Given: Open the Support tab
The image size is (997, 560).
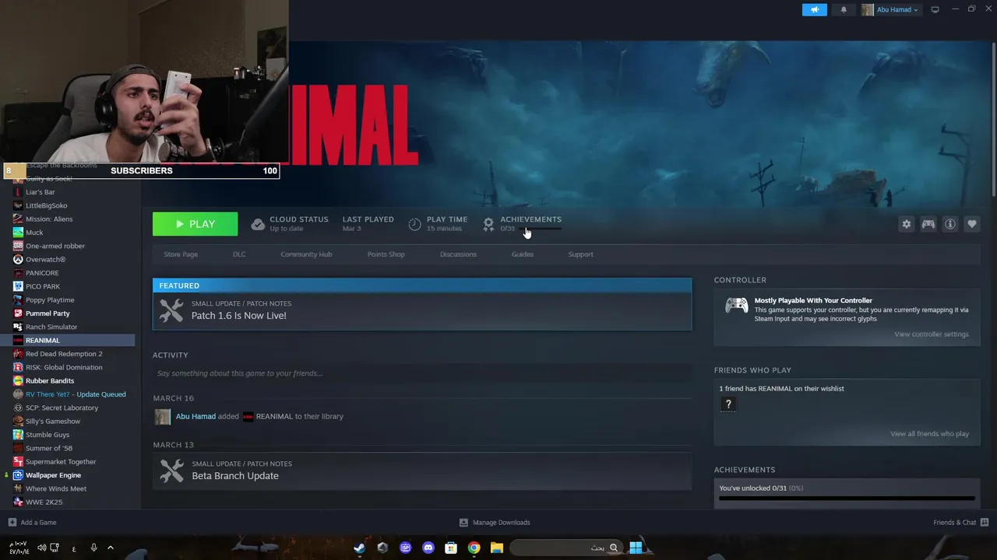Looking at the screenshot, I should pos(580,254).
